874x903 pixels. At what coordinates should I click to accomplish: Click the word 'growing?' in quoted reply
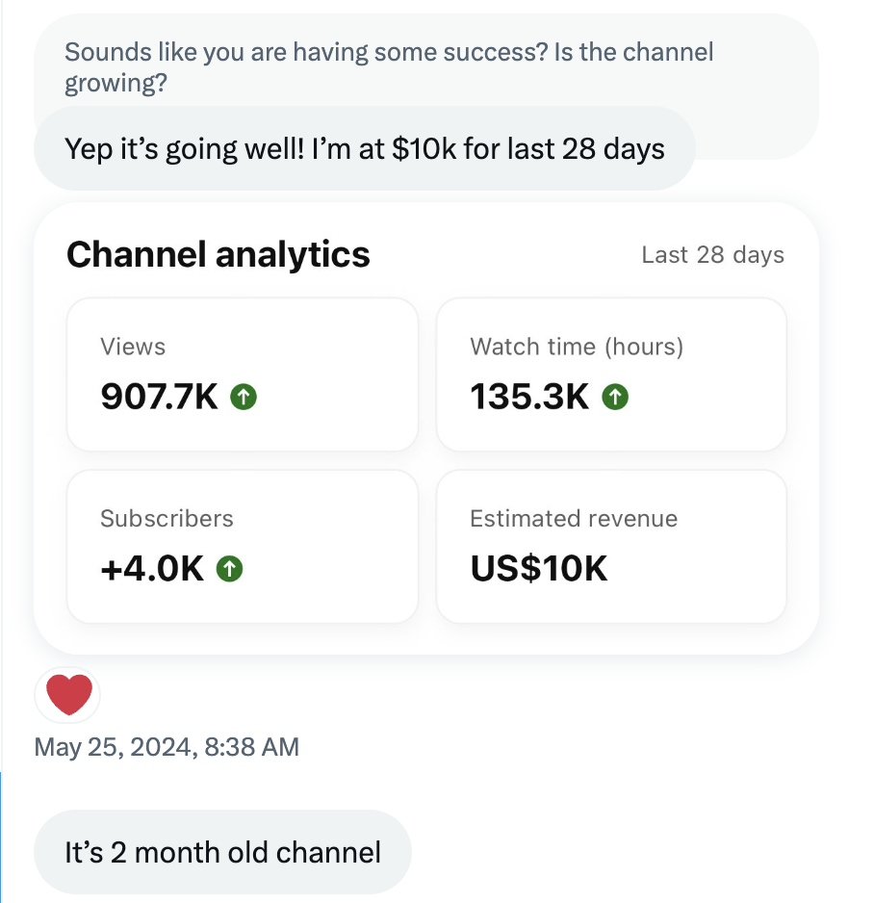click(116, 84)
